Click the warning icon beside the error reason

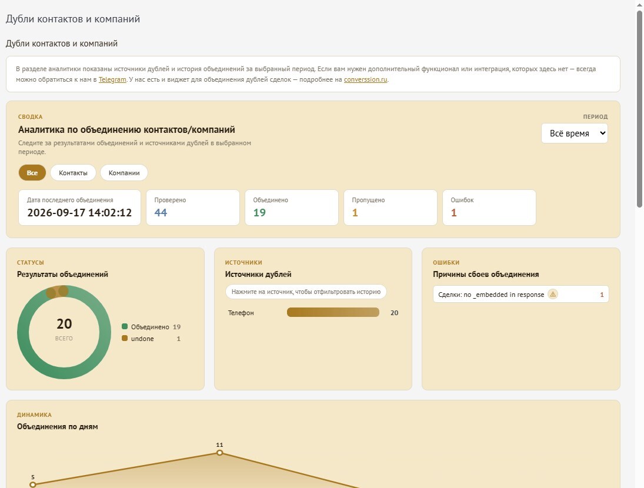pyautogui.click(x=553, y=295)
